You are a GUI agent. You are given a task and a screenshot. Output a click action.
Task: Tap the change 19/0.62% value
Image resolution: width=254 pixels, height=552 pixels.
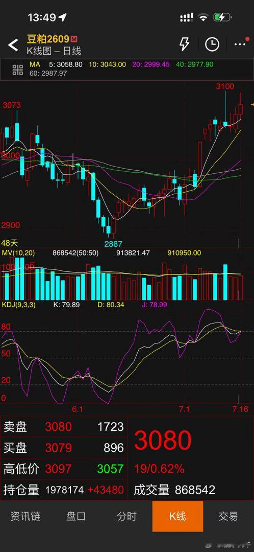point(159,469)
